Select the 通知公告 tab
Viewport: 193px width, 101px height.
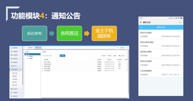[38, 48]
